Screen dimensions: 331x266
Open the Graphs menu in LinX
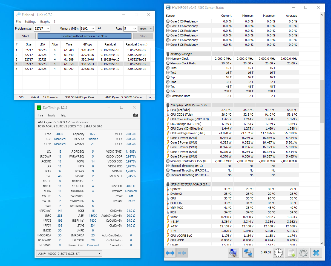tap(45, 22)
